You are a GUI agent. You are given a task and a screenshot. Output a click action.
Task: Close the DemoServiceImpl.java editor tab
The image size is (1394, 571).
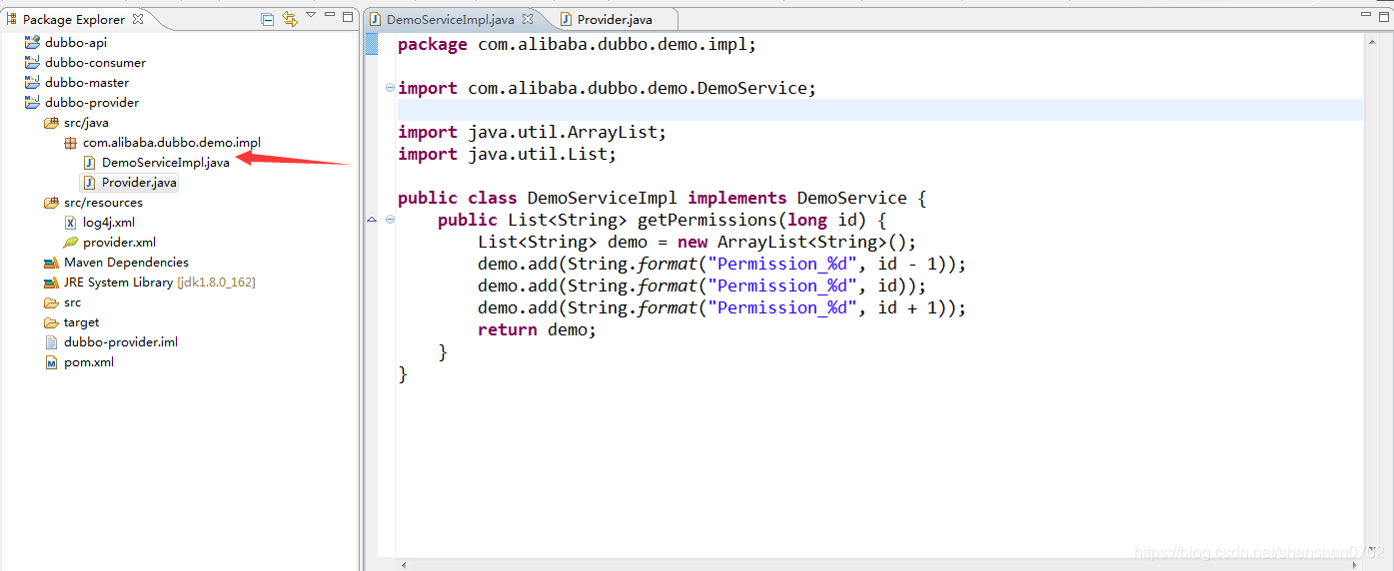[528, 19]
